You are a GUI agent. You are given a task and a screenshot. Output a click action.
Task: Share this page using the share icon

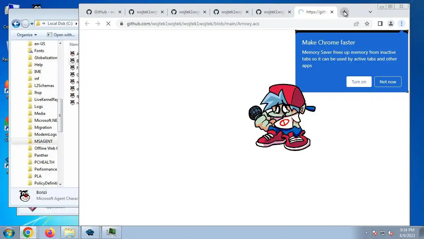click(356, 24)
